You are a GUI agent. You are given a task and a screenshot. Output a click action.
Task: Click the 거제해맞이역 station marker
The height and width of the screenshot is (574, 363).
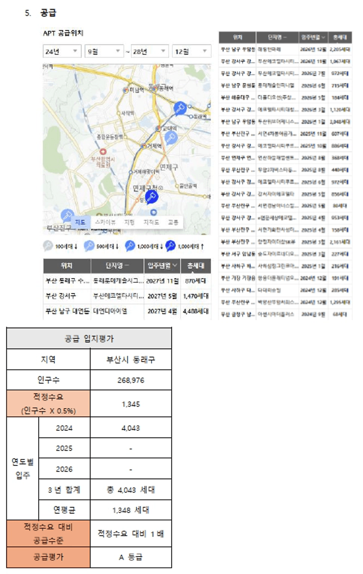point(131,172)
